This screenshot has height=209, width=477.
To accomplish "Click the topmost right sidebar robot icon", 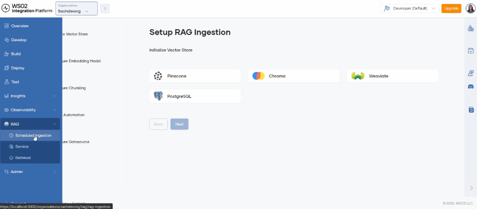I will [471, 28].
